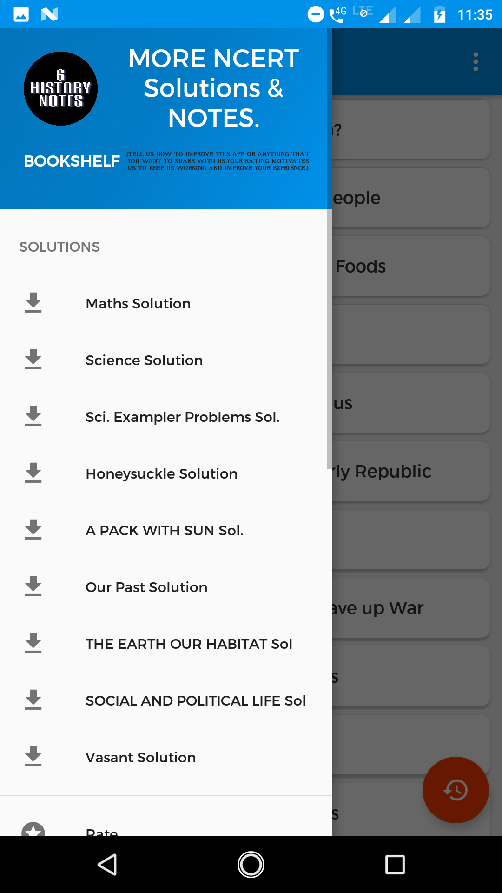Screen dimensions: 502x893
Task: Select A PACK WITH SUN Sol. entry
Action: [x=164, y=530]
